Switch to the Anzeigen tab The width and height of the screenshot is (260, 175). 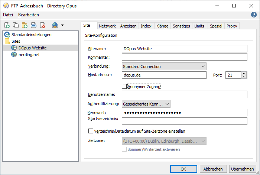click(x=129, y=26)
